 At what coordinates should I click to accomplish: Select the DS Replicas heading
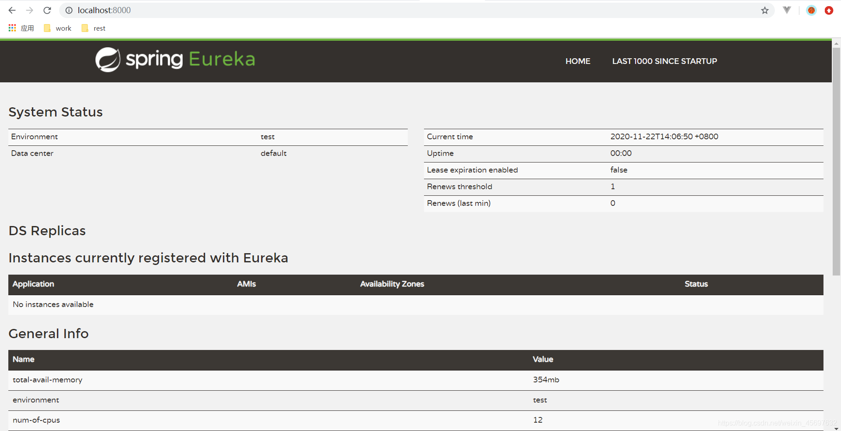[x=47, y=231]
